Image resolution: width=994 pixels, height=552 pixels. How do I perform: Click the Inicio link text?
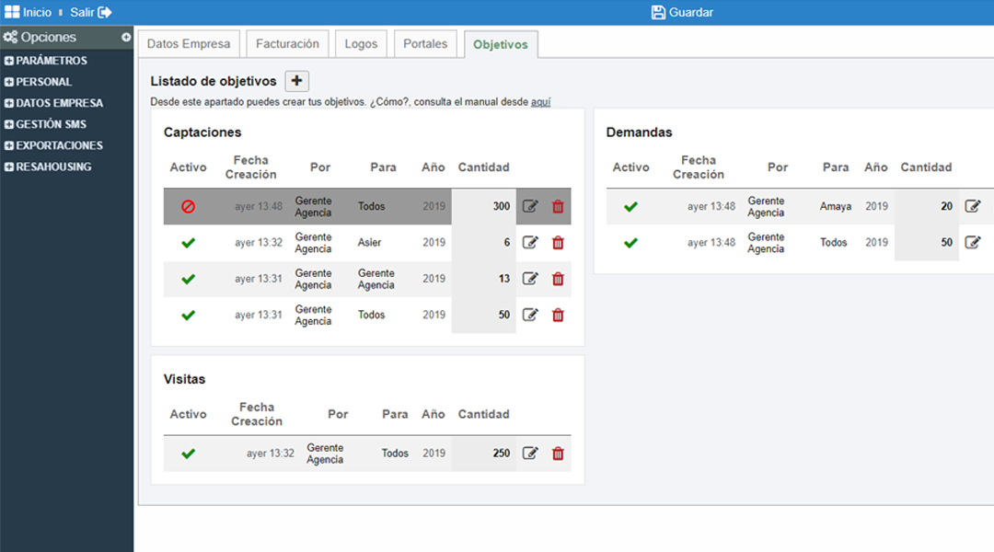(38, 12)
